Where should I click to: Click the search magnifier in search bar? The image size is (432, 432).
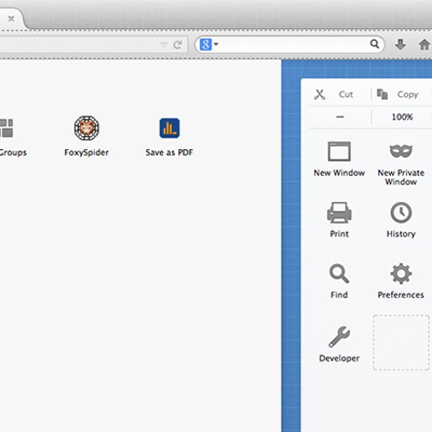(x=375, y=43)
